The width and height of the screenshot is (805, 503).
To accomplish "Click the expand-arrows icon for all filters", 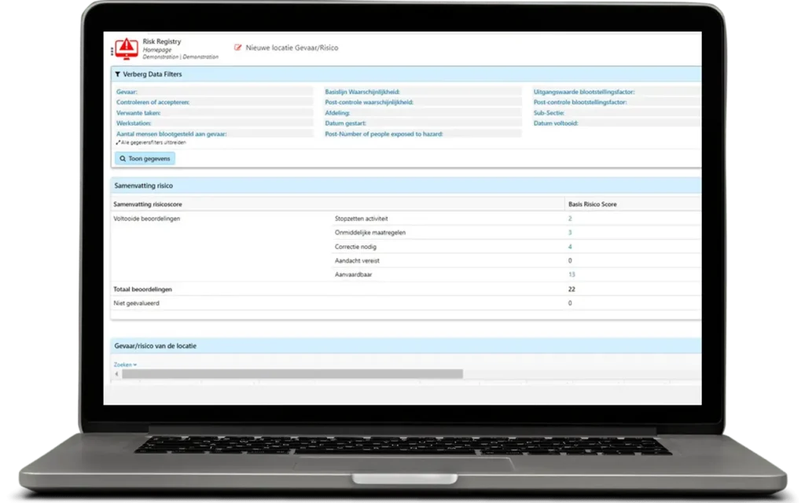I will click(118, 143).
